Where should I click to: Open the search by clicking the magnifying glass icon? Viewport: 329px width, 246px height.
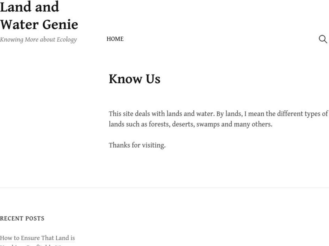pyautogui.click(x=322, y=39)
